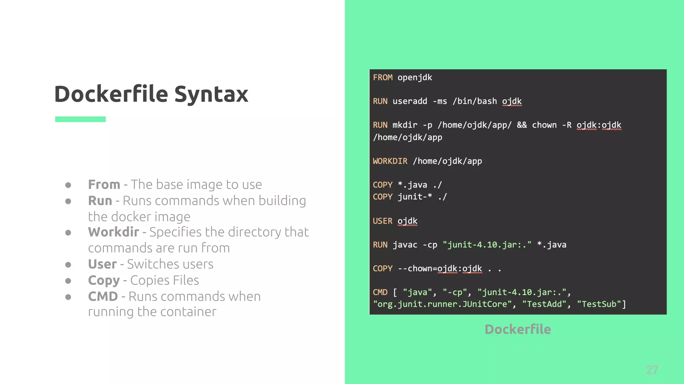Click the 'Dockerfile' caption below the code

518,329
